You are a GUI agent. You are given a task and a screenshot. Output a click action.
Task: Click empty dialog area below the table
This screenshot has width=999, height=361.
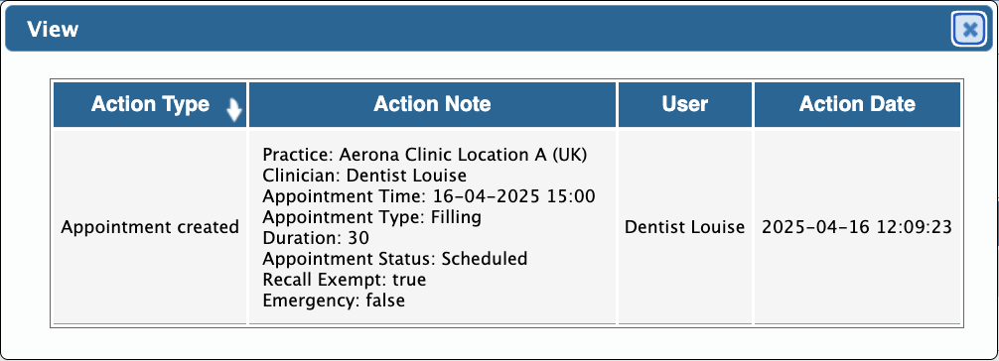(x=499, y=342)
